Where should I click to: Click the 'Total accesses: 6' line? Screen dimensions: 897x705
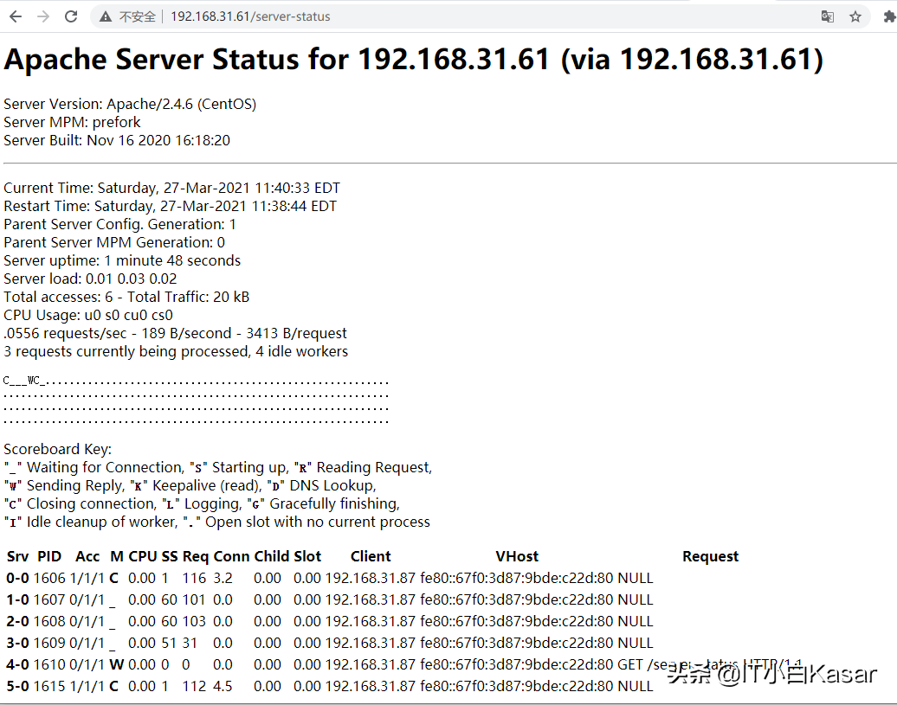tap(126, 297)
